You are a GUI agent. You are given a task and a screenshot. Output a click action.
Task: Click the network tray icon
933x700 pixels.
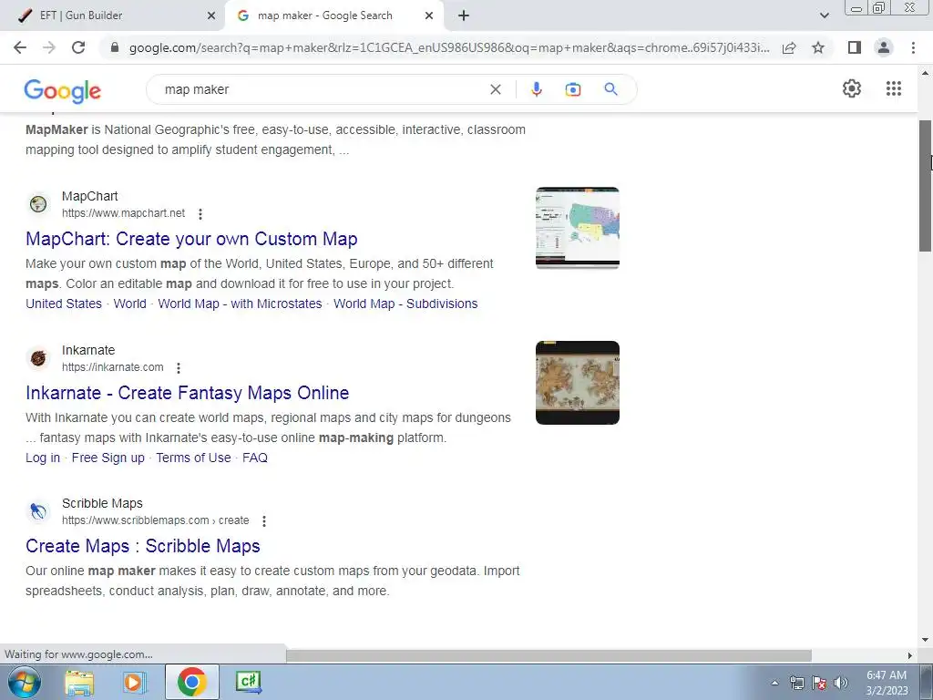click(796, 683)
